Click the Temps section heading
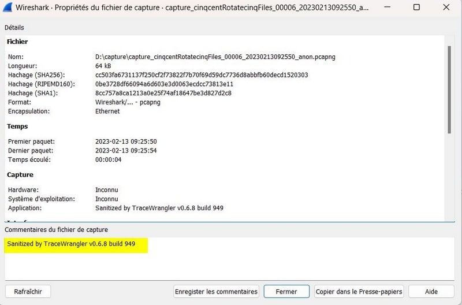The width and height of the screenshot is (462, 305). (17, 127)
